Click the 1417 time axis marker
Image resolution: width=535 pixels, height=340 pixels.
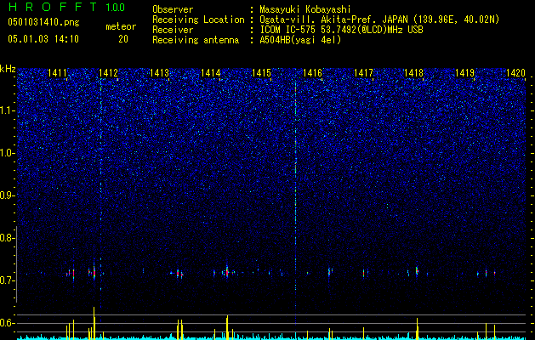(x=363, y=72)
